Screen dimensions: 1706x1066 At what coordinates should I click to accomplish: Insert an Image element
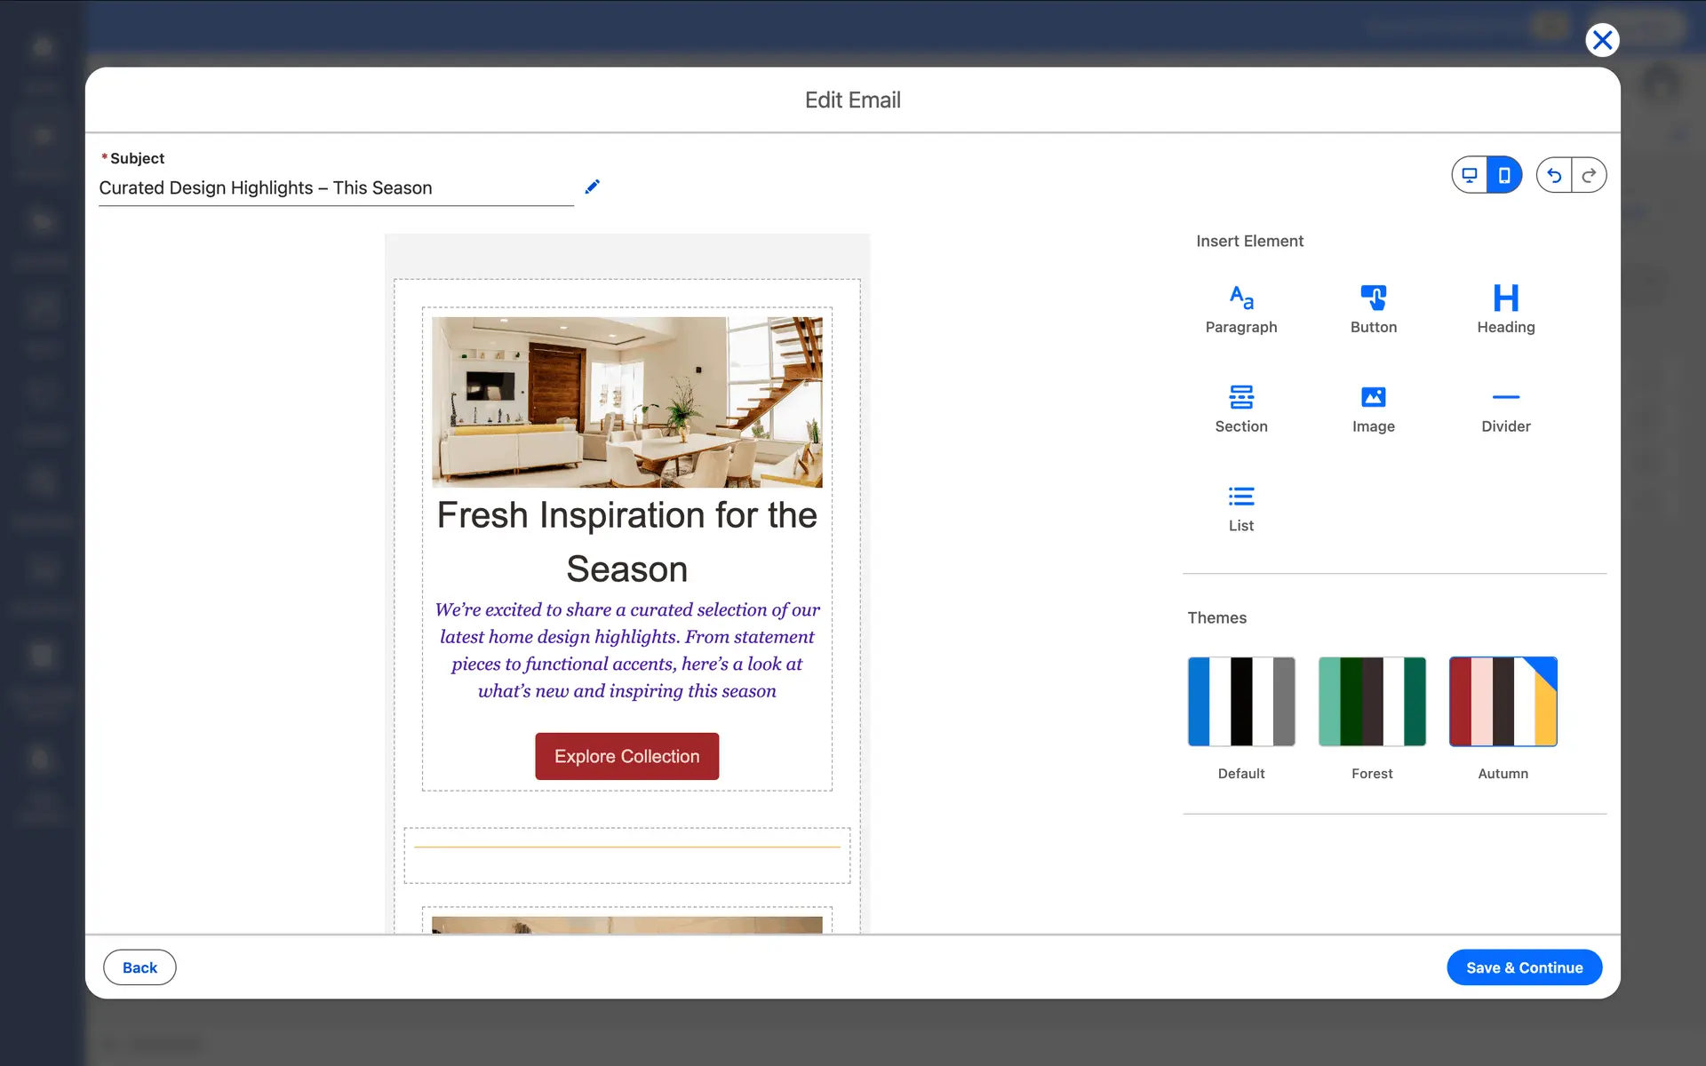(1373, 408)
